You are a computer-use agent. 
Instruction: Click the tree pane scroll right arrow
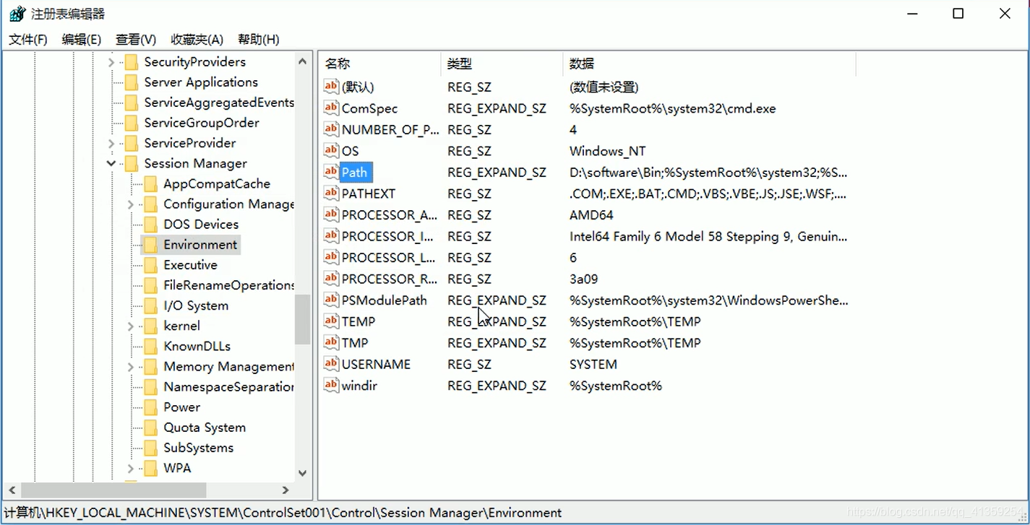tap(286, 490)
